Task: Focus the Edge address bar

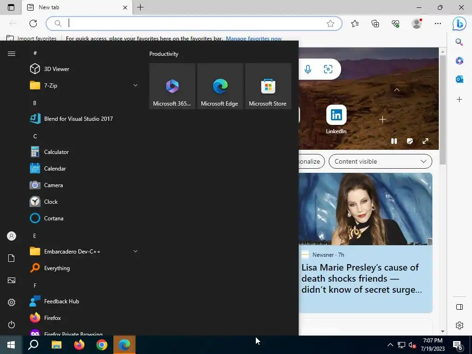Action: [194, 24]
